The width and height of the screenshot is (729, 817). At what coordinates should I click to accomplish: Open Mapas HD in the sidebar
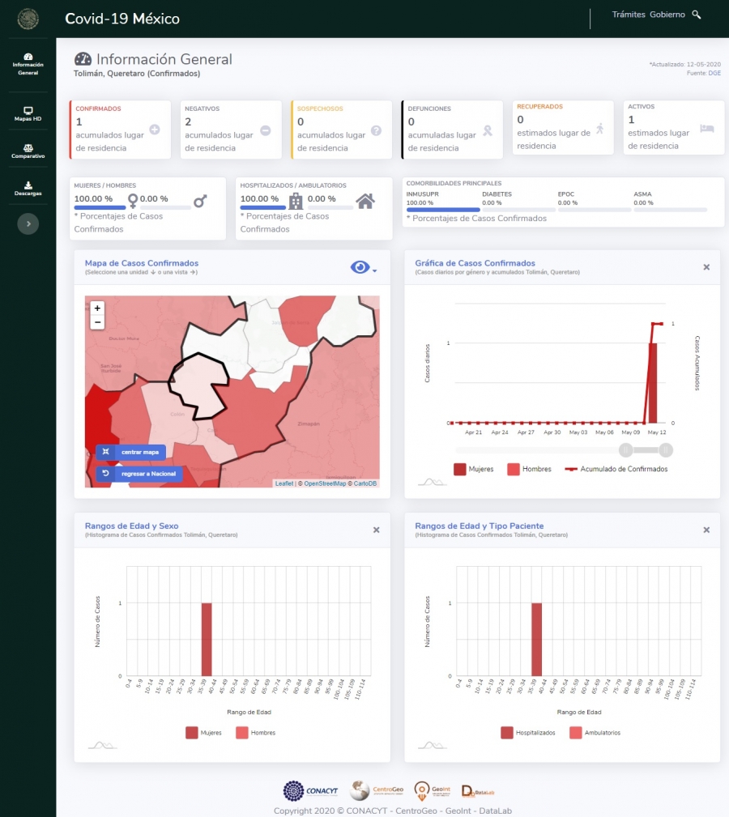(28, 113)
